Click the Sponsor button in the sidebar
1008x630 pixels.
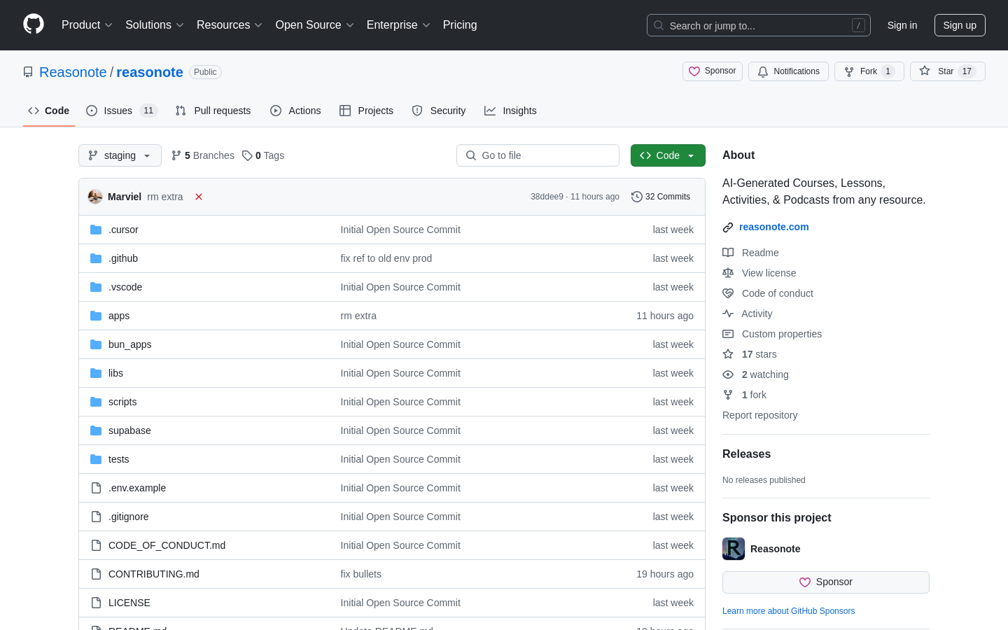[826, 582]
